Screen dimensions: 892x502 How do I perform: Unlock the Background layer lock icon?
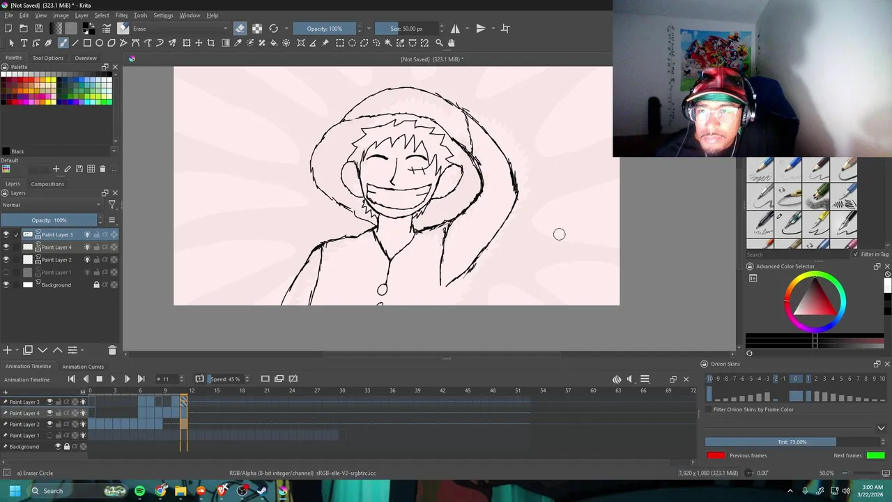pos(96,285)
